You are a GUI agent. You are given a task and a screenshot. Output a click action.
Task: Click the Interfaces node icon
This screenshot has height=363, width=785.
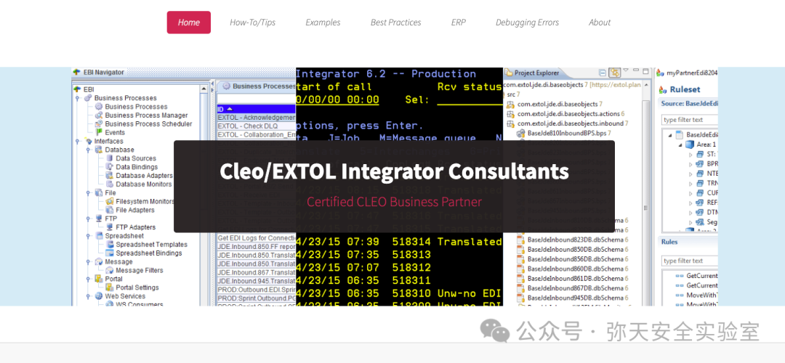(88, 141)
